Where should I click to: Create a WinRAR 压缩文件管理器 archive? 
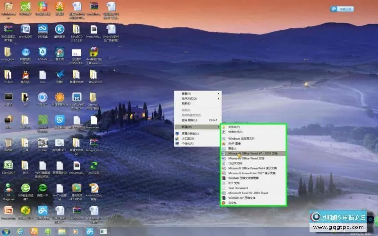pos(253,178)
